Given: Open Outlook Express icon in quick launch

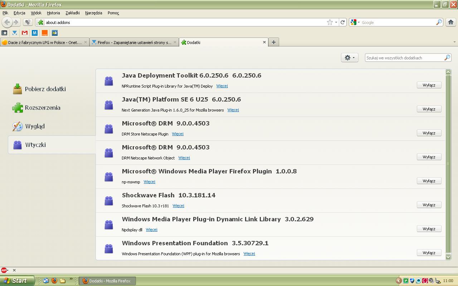Looking at the screenshot, I should tap(46, 281).
